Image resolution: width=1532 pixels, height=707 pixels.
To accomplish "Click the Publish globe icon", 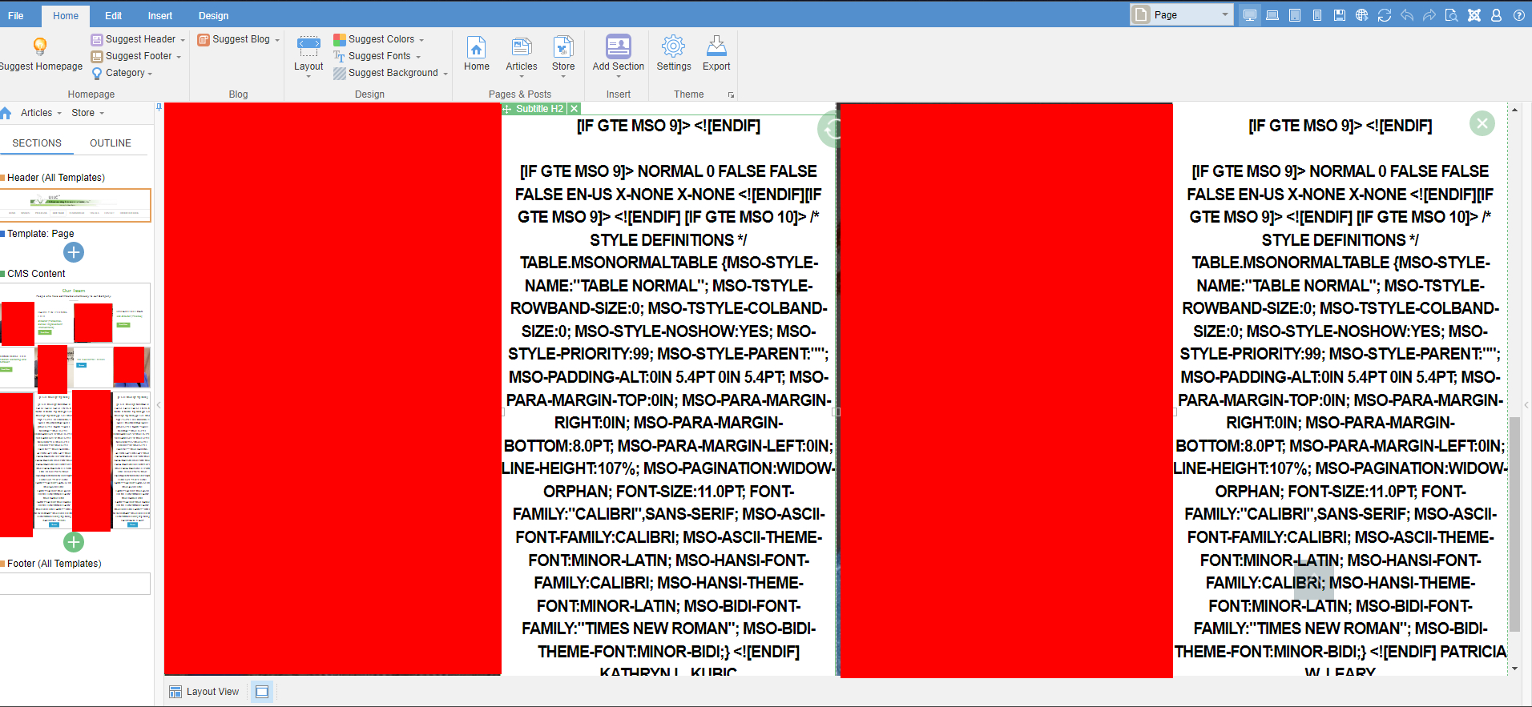I will point(1362,15).
